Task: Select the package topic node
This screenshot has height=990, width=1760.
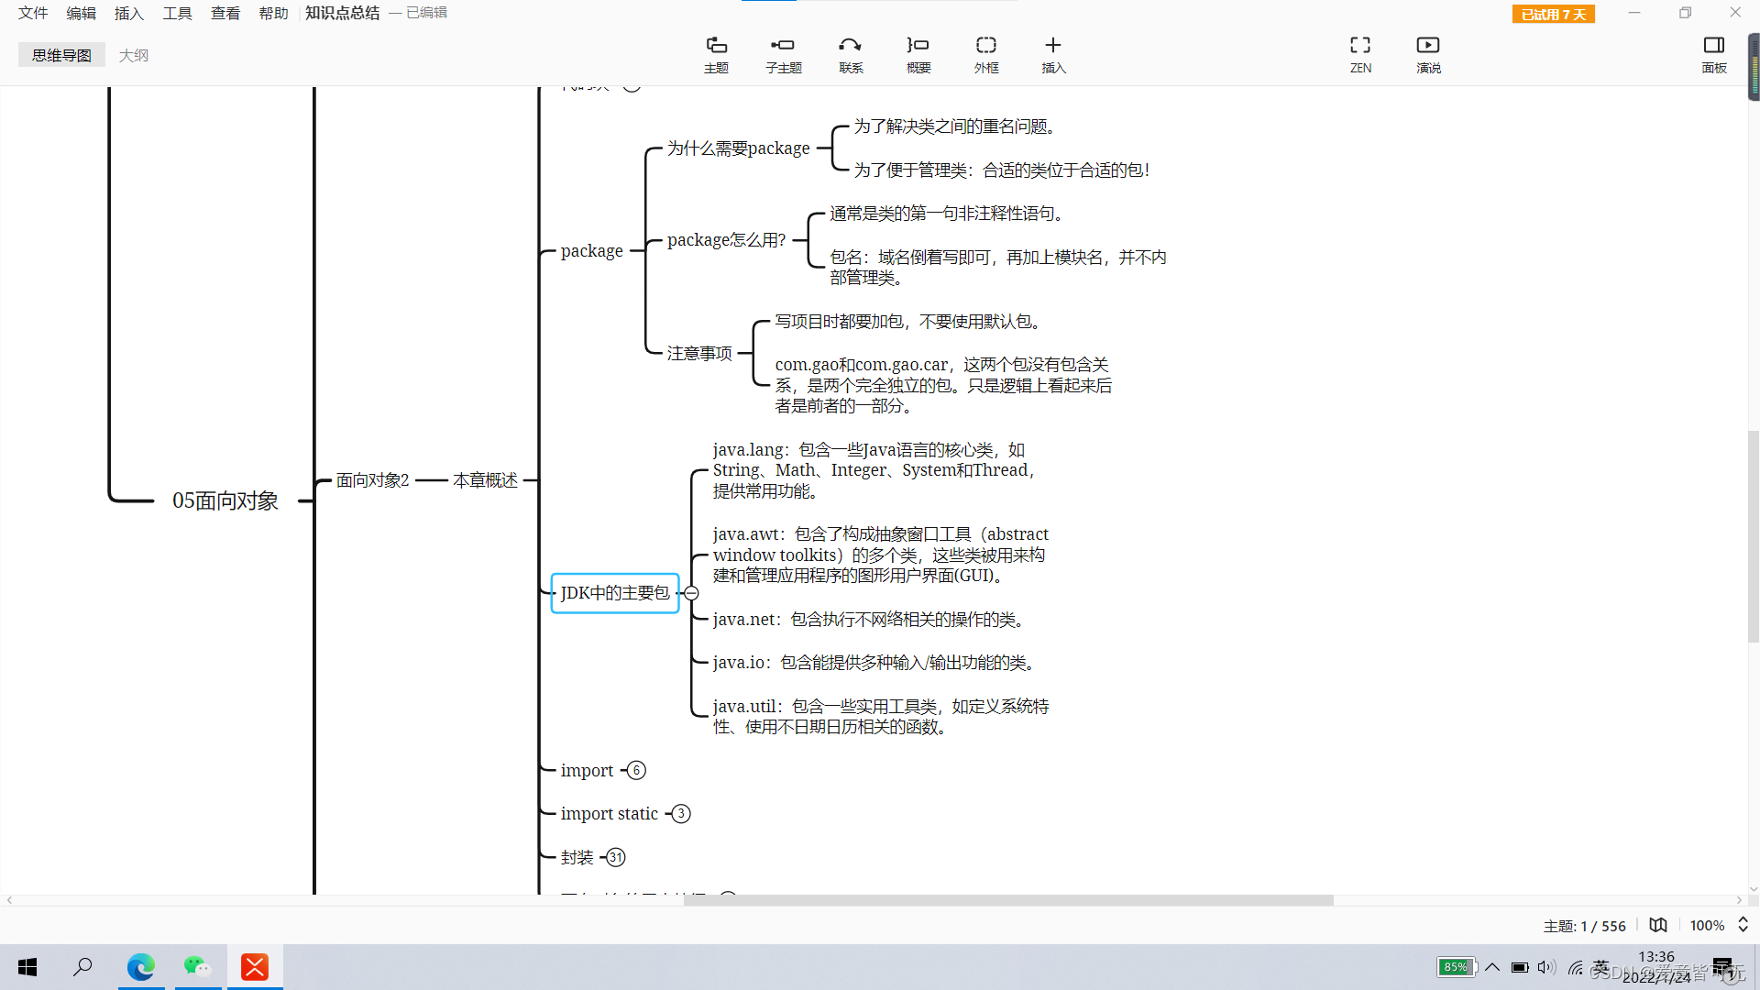Action: (x=592, y=250)
